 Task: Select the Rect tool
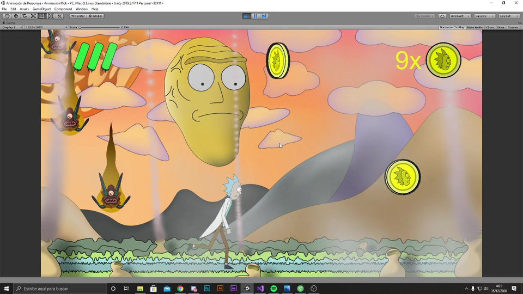tap(42, 16)
